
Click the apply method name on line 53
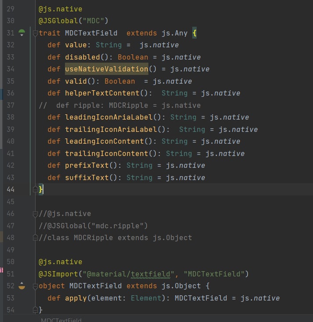coord(76,298)
